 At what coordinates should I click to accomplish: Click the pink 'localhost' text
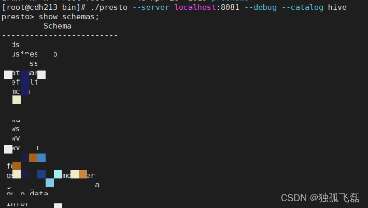point(195,7)
